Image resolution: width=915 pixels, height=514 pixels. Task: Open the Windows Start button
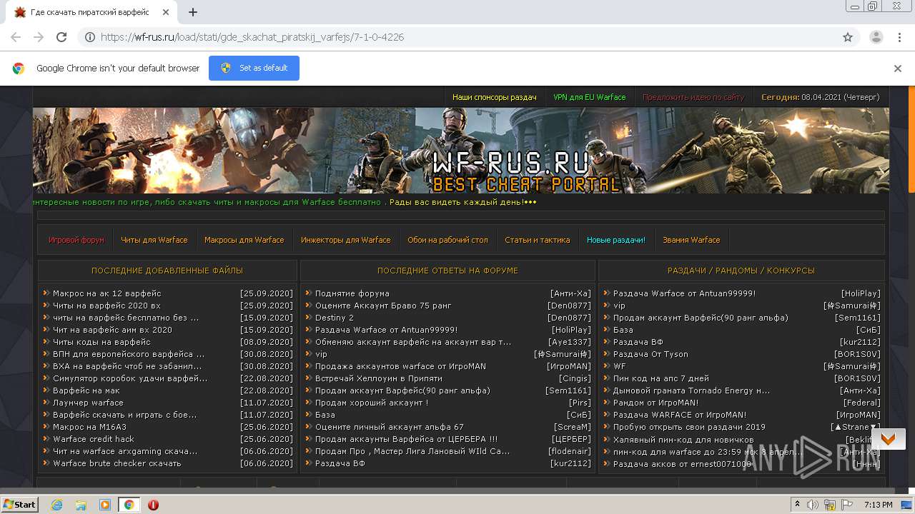[x=19, y=504]
